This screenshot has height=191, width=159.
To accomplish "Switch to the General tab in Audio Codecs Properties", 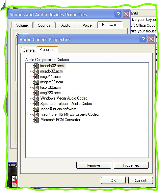I will (x=29, y=50).
